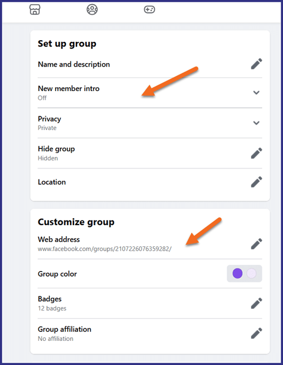This screenshot has width=283, height=365.
Task: Click the Group affiliation label
Action: pyautogui.click(x=64, y=329)
